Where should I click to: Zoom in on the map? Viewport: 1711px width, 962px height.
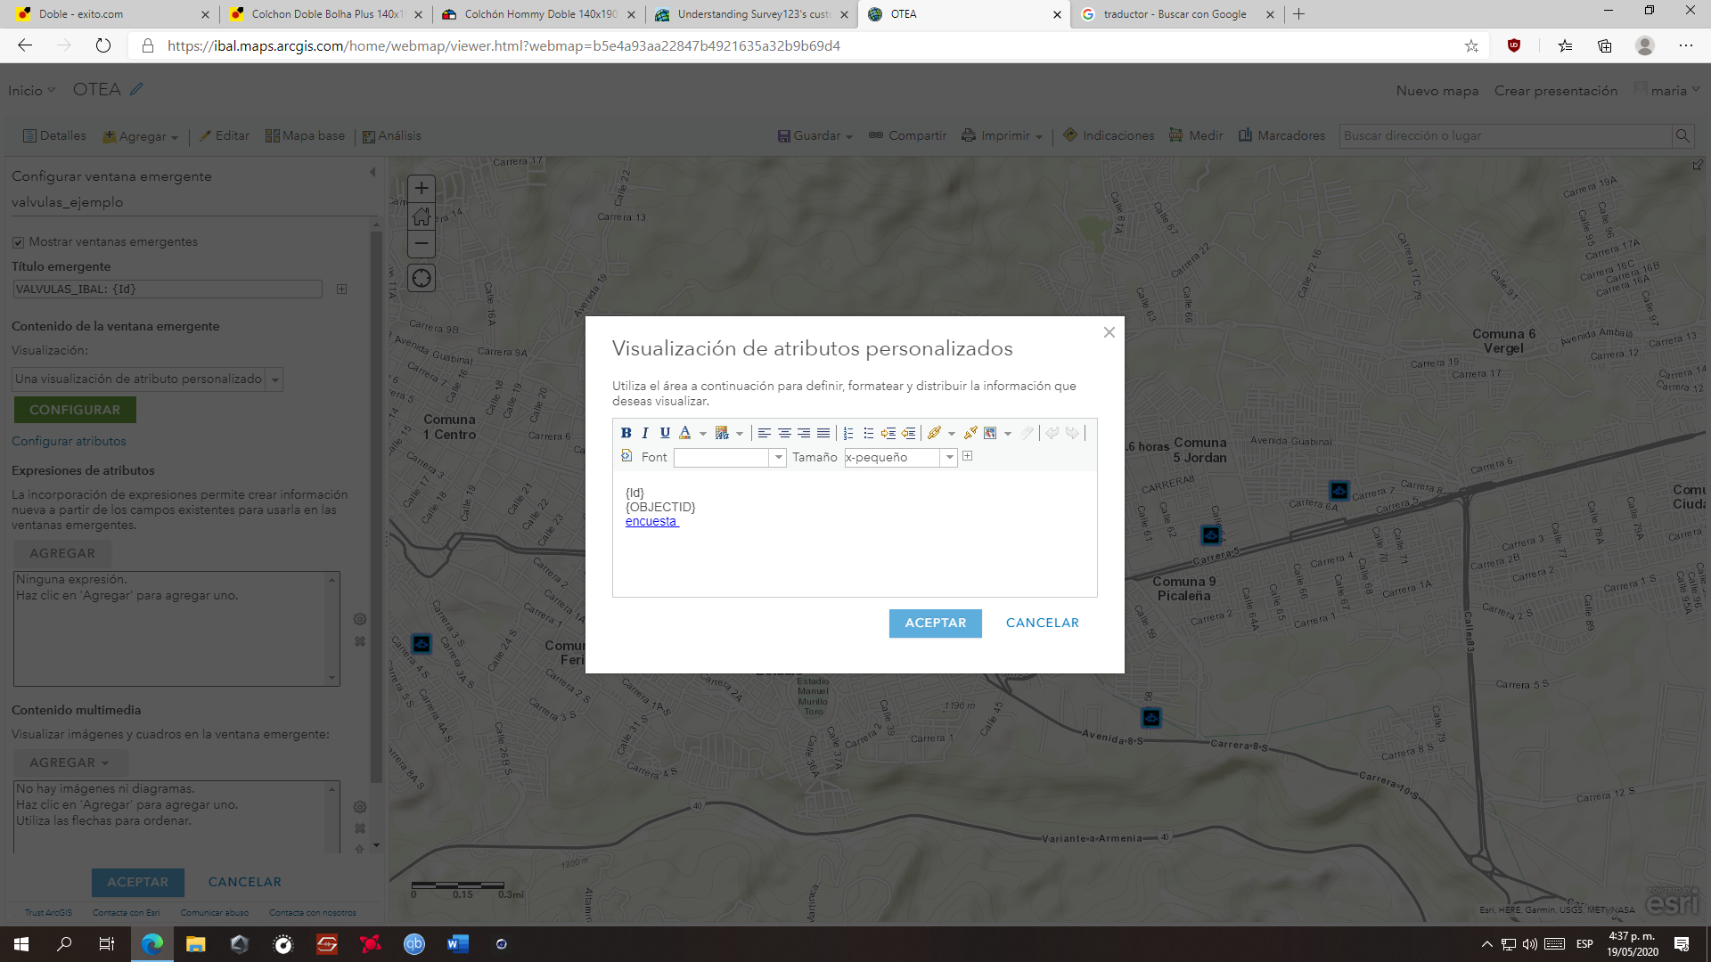[x=422, y=188]
